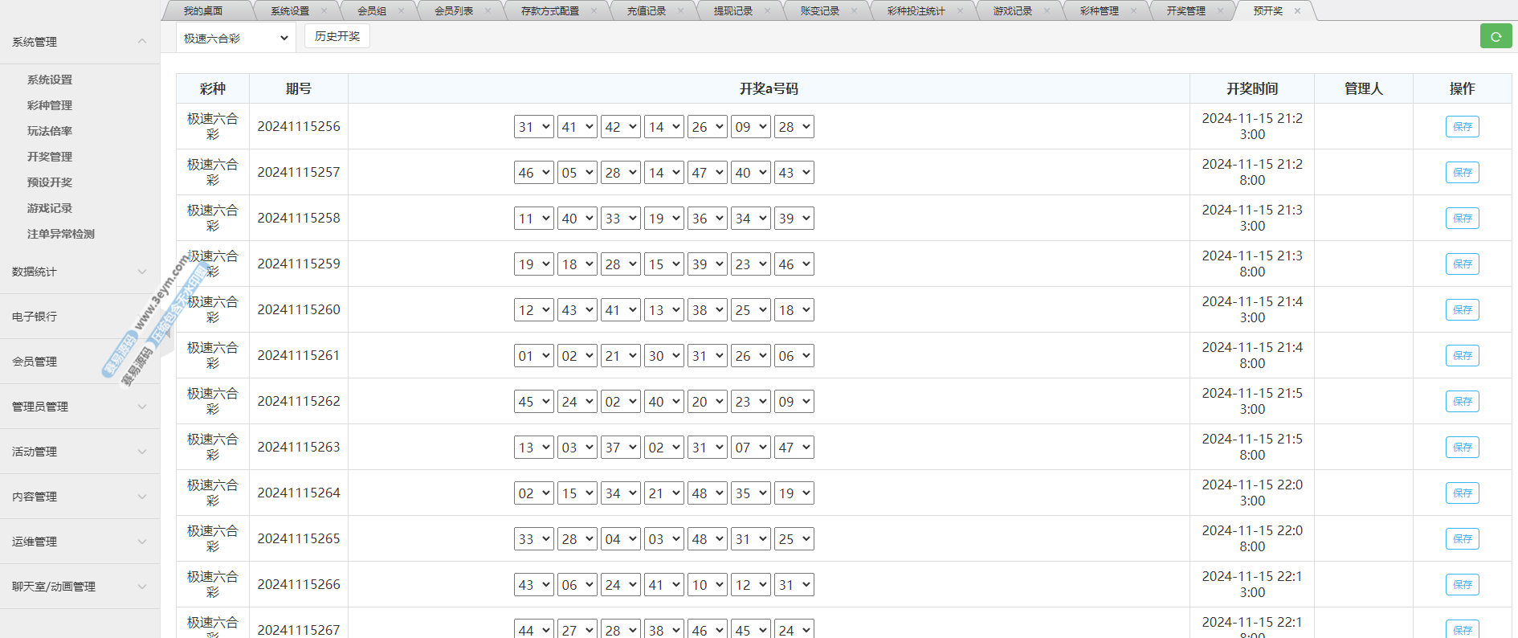Switch to the 会员列表 tab
This screenshot has width=1518, height=638.
pos(454,11)
